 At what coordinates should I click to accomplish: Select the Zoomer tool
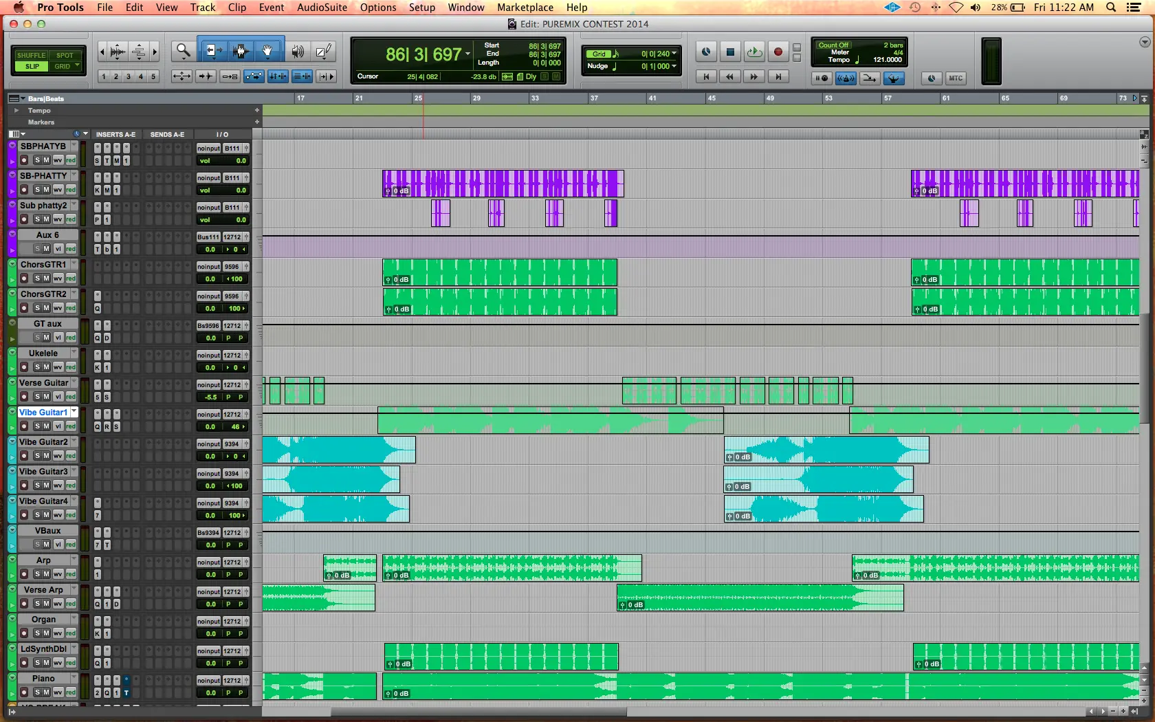tap(183, 50)
